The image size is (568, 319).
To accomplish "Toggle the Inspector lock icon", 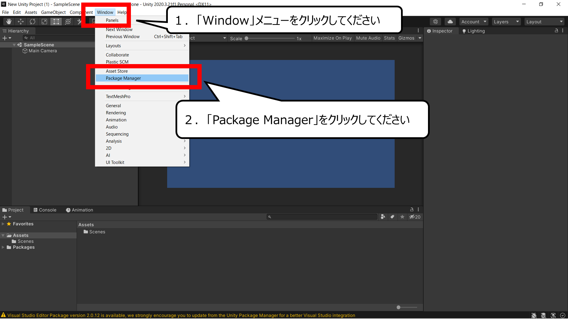I will 556,31.
